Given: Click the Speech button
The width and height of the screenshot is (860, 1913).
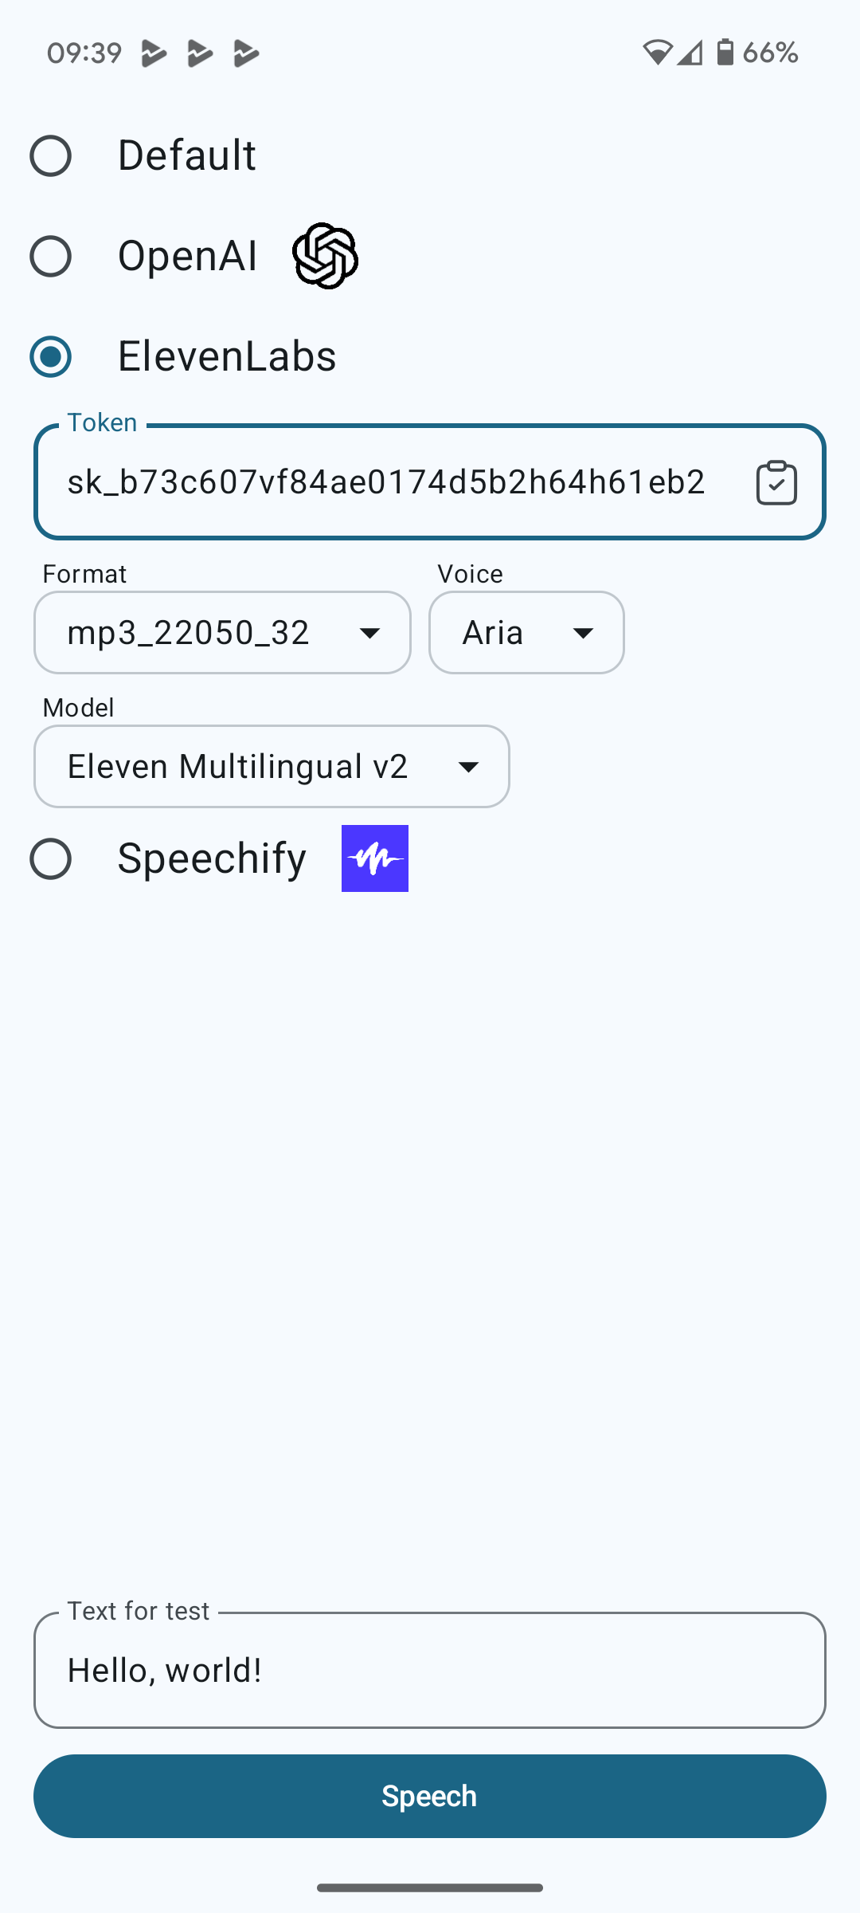Looking at the screenshot, I should tap(430, 1796).
